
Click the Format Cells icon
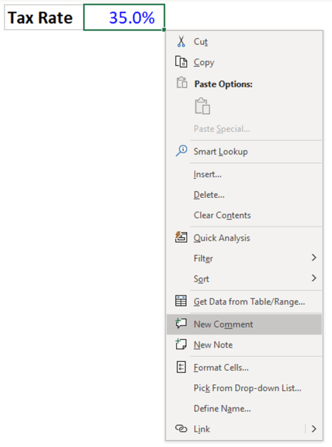(x=181, y=367)
